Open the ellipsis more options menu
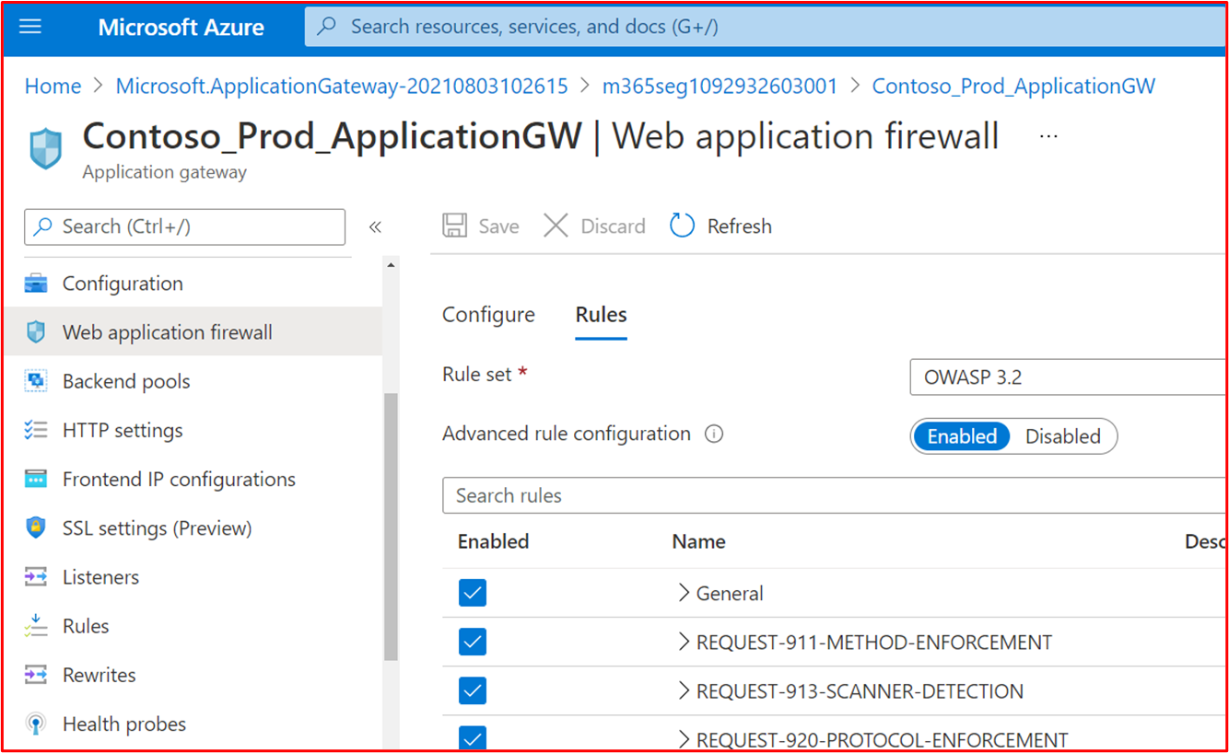1229x753 pixels. [x=1048, y=136]
